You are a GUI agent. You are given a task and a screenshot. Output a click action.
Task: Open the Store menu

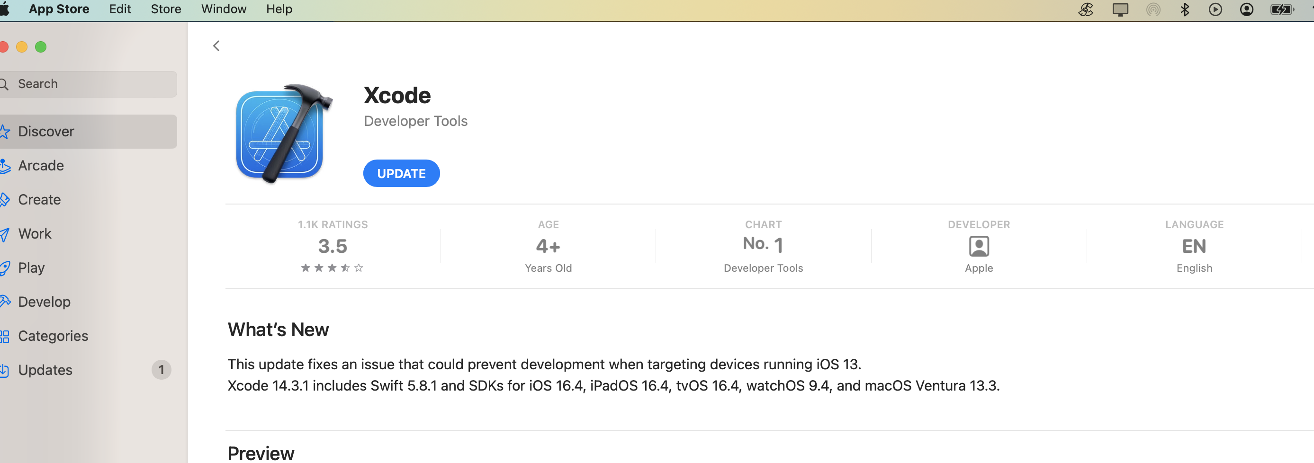[x=166, y=9]
